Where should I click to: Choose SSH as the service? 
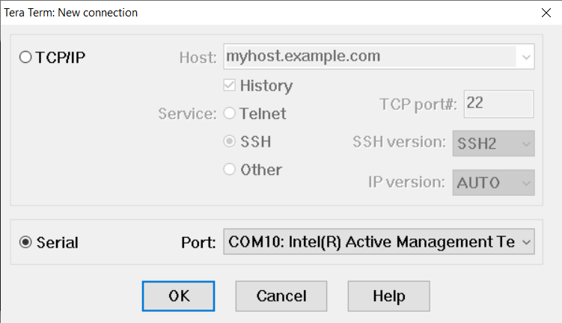(x=230, y=142)
